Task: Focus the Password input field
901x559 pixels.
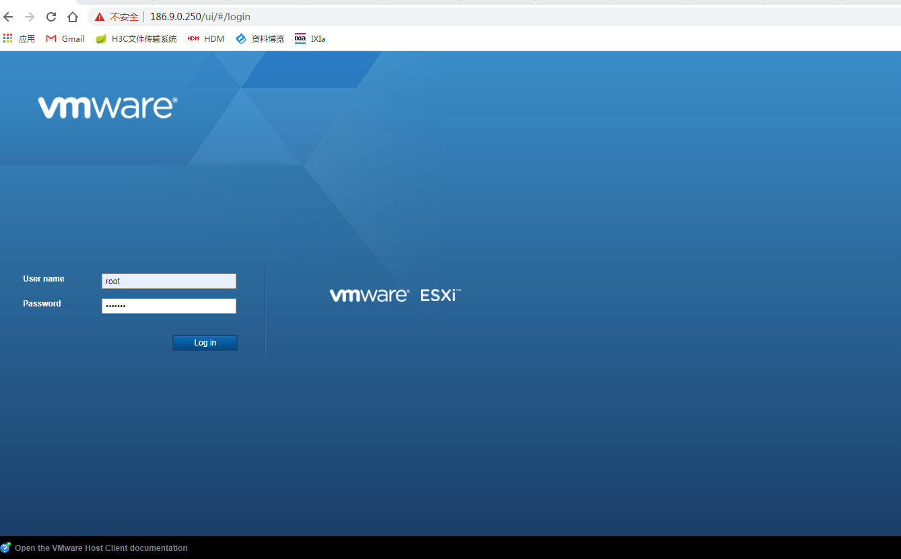Action: [169, 306]
